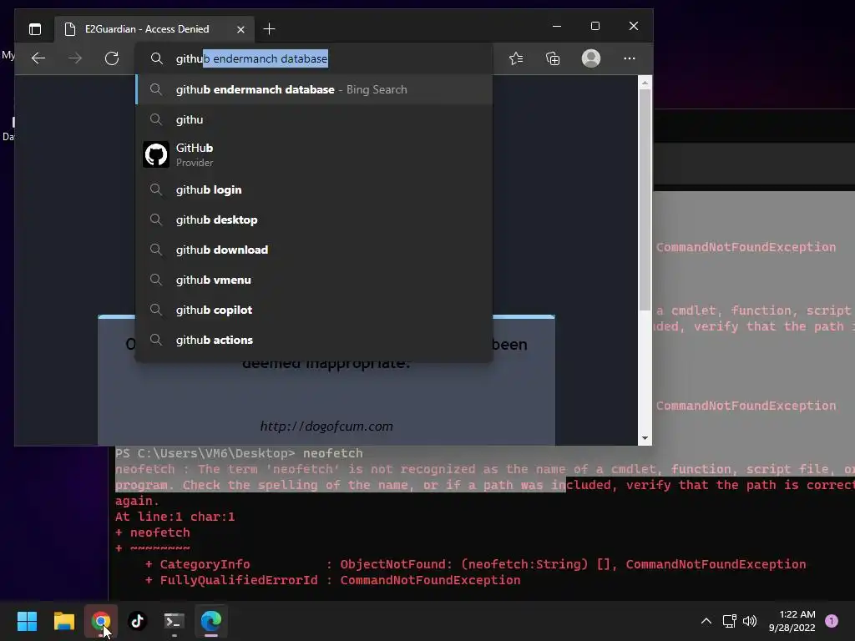Click the GitHub octocat logo icon

(x=156, y=154)
